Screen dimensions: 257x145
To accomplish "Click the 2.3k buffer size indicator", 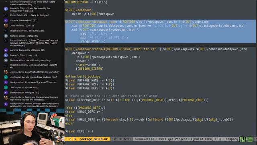I will click(72, 139).
